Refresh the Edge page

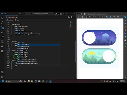82,17
